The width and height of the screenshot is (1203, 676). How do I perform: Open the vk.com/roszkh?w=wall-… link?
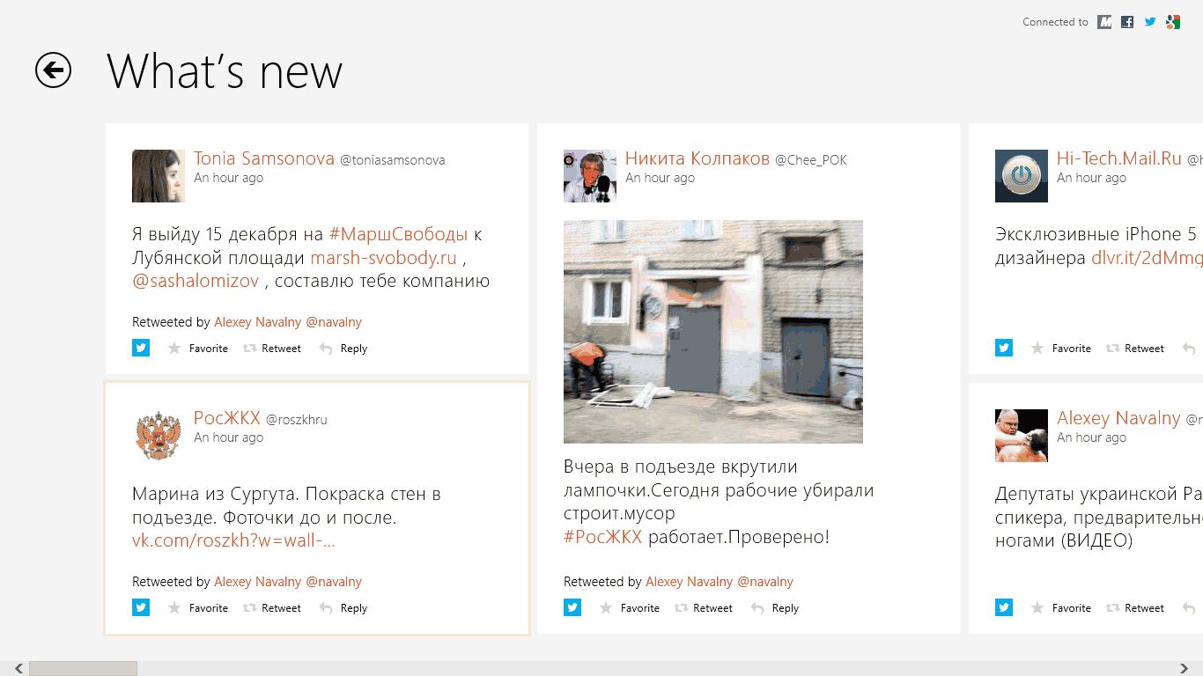[233, 540]
